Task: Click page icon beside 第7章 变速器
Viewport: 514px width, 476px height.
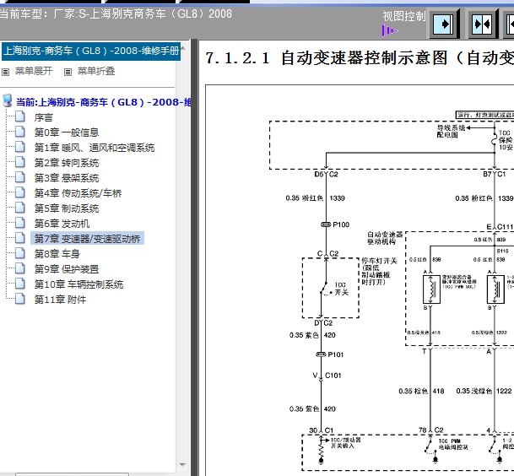Action: (x=20, y=238)
